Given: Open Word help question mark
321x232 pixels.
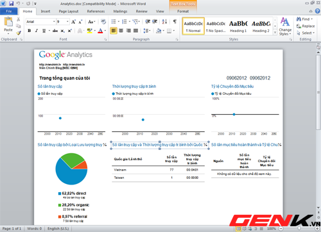Looking at the screenshot, I should pos(317,11).
